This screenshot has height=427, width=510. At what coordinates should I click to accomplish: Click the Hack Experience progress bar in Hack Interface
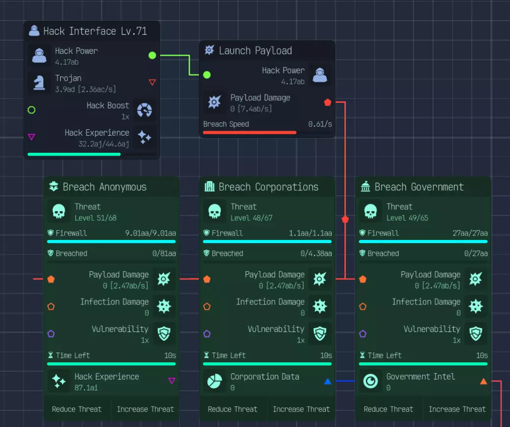[92, 154]
